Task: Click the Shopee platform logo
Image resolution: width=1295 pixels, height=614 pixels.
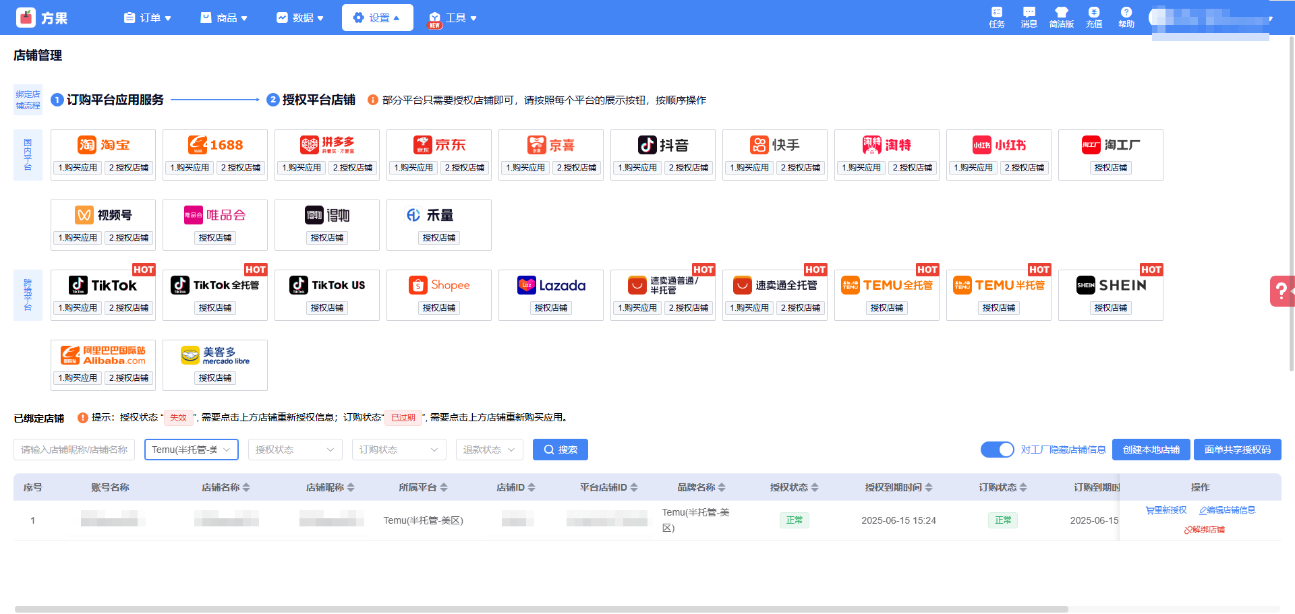Action: click(x=439, y=285)
